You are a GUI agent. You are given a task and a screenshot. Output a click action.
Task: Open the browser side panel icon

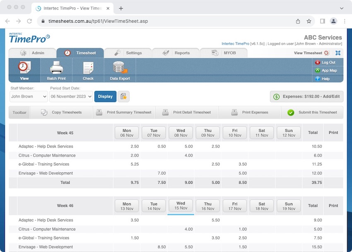323,21
